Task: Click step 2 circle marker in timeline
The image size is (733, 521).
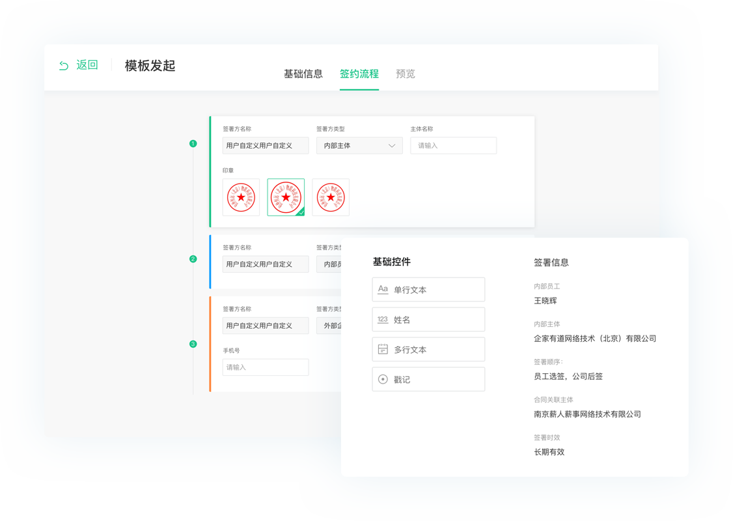Action: pos(193,259)
